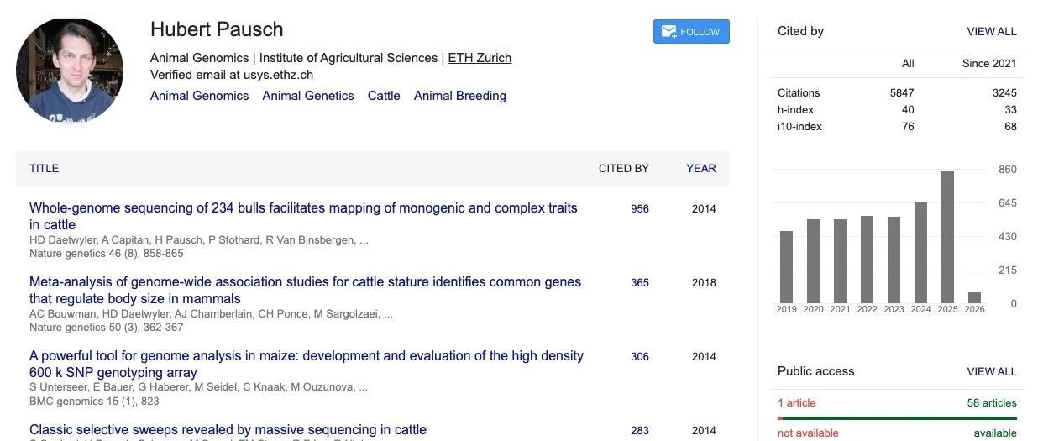Screen dimensions: 1038x441
Task: Click the 2025 bar in the citations chart
Action: pyautogui.click(x=947, y=237)
